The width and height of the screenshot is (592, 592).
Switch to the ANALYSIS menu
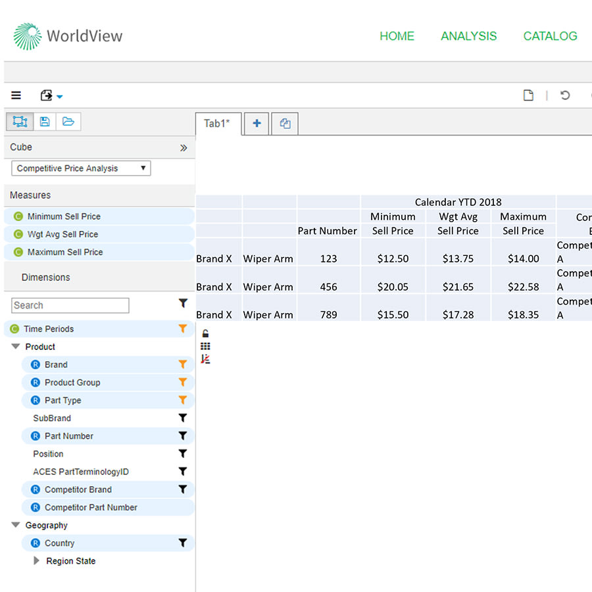click(x=468, y=36)
